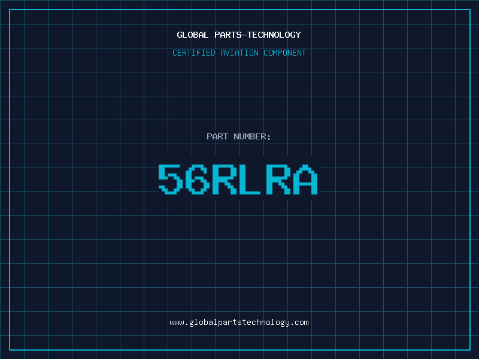The height and width of the screenshot is (359, 479).
Task: Click the word NUMBER: in the label
Action: [x=252, y=136]
